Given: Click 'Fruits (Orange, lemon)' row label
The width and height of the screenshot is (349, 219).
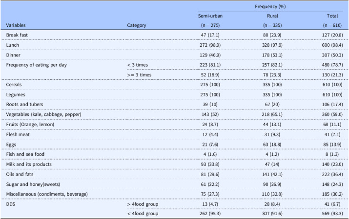Looking at the screenshot, I should [x=30, y=125].
